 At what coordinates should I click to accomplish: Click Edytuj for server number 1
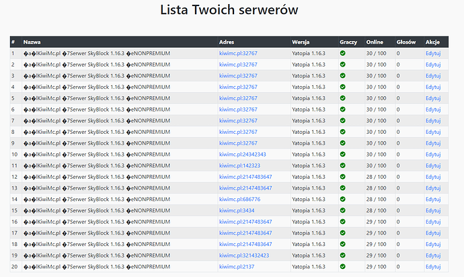tap(432, 53)
